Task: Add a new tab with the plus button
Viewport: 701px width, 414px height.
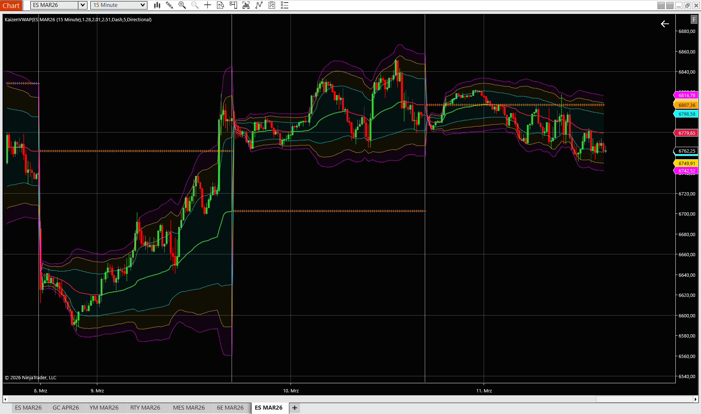Action: pyautogui.click(x=295, y=407)
